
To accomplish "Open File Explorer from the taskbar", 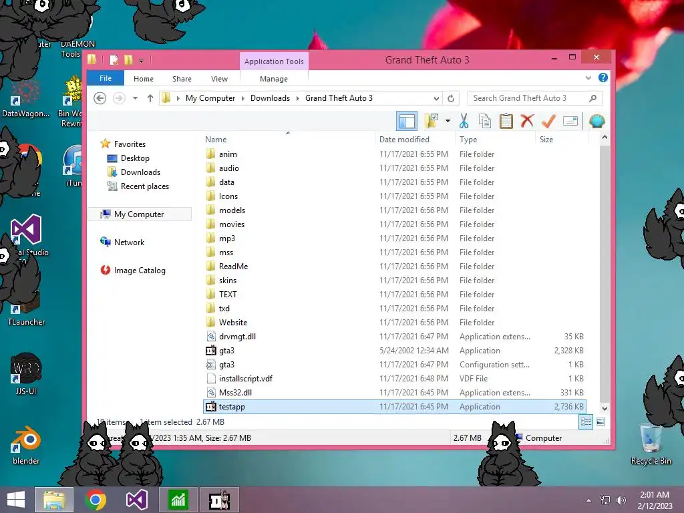I will pos(54,500).
